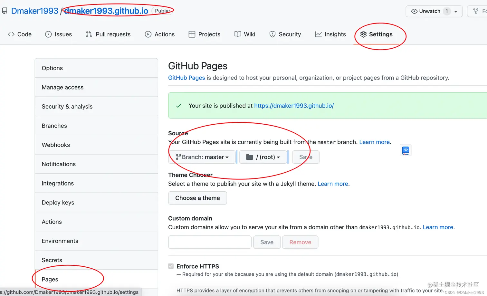This screenshot has width=487, height=296.
Task: Open Security & analysis settings
Action: click(96, 106)
